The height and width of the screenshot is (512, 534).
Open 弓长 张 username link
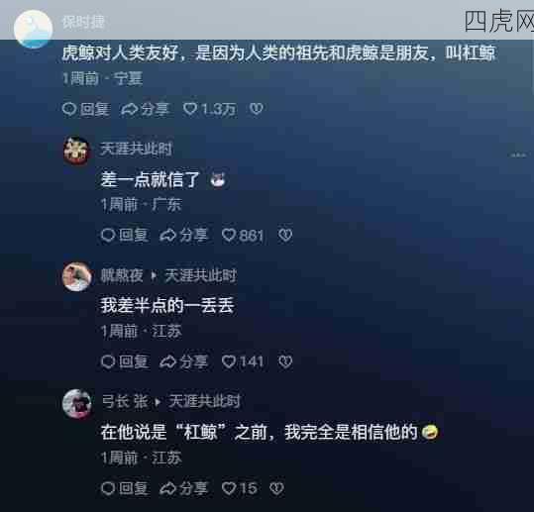pyautogui.click(x=125, y=401)
